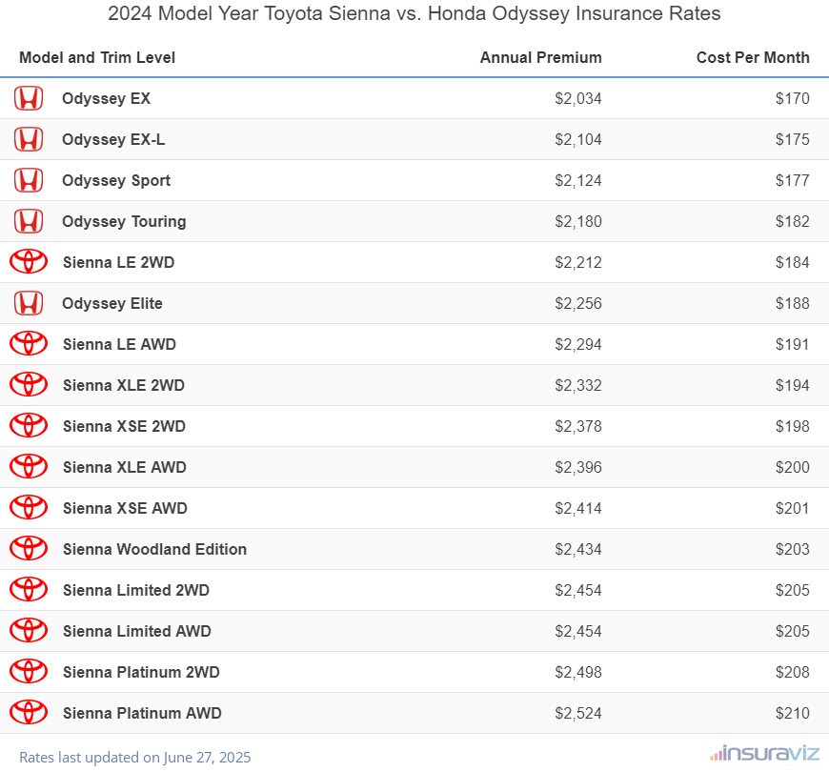Screen dimensions: 829x772
Task: Select the Sienna Platinum 2WD row label
Action: [x=141, y=672]
